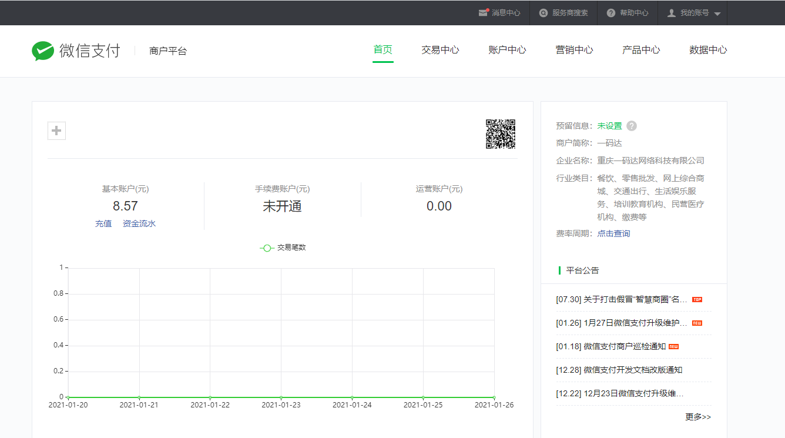The height and width of the screenshot is (438, 785).
Task: Open the 账户中心 menu
Action: pyautogui.click(x=507, y=50)
